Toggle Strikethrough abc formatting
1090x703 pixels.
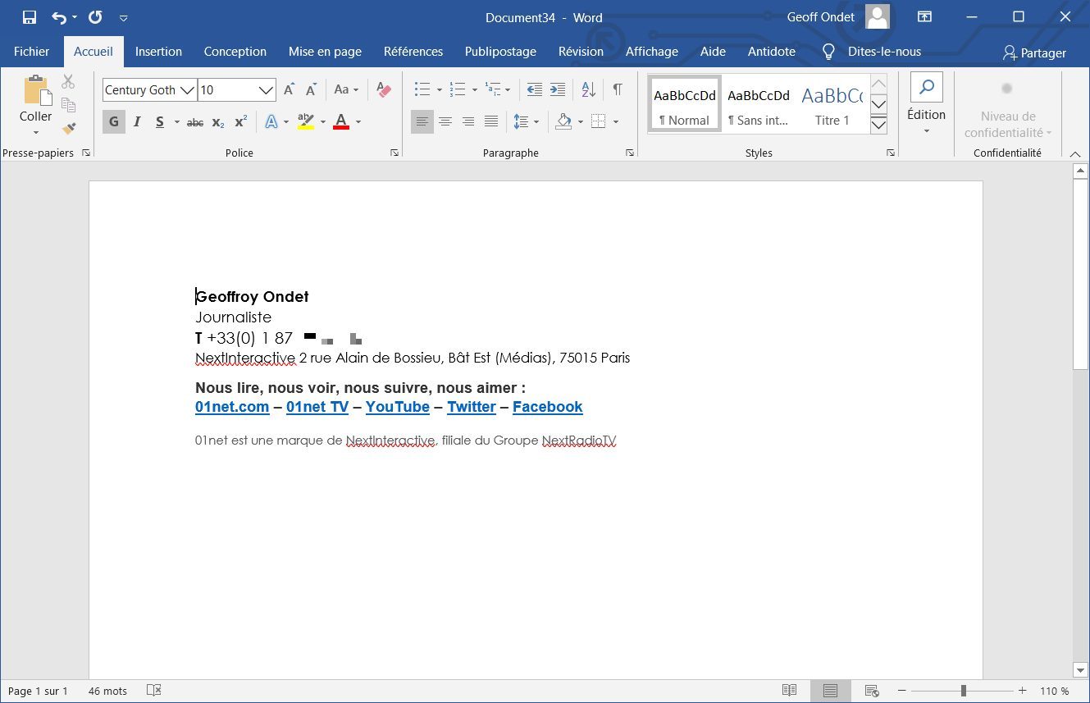[x=195, y=122]
